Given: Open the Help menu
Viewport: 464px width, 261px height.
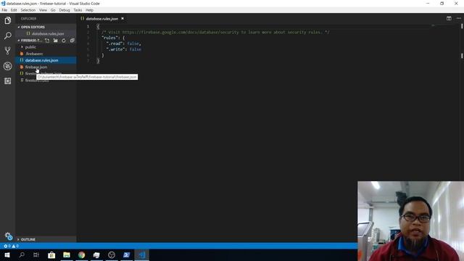Looking at the screenshot, I should (x=89, y=10).
